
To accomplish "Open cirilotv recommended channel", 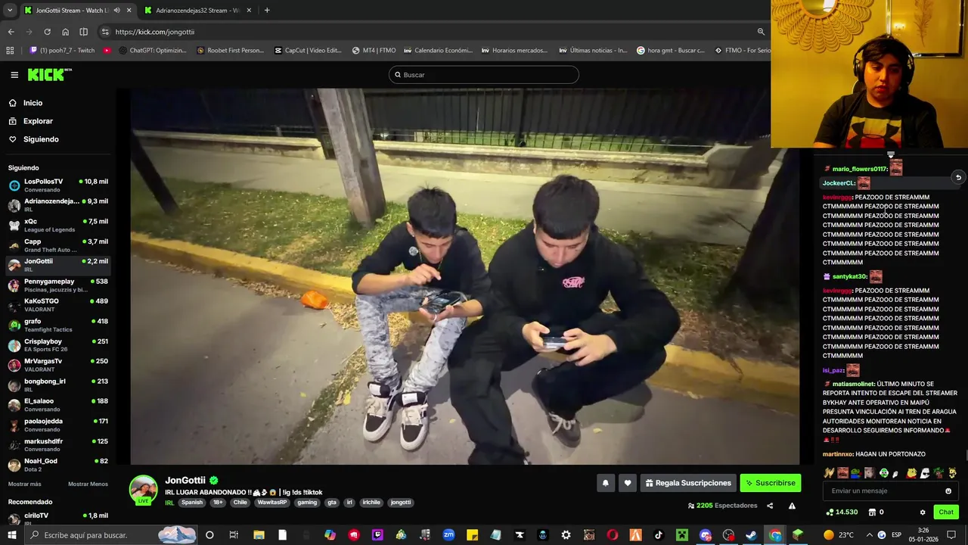I will tap(57, 519).
